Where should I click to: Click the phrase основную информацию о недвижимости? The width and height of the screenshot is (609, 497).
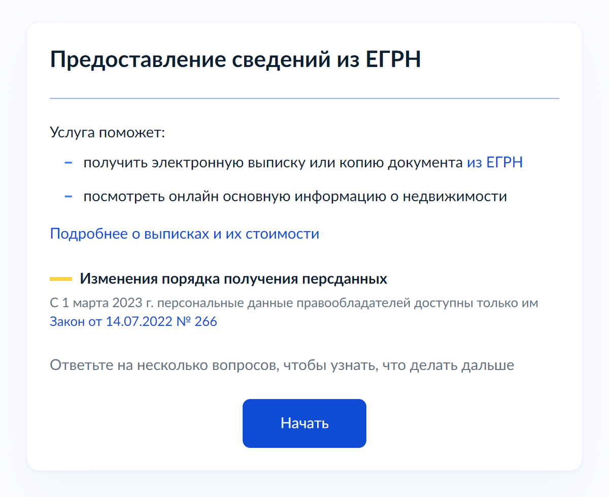[390, 197]
